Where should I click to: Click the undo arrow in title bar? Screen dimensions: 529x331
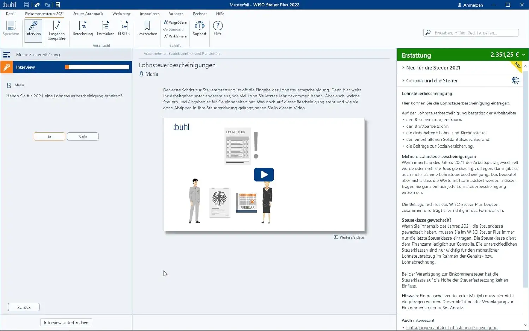pos(37,5)
